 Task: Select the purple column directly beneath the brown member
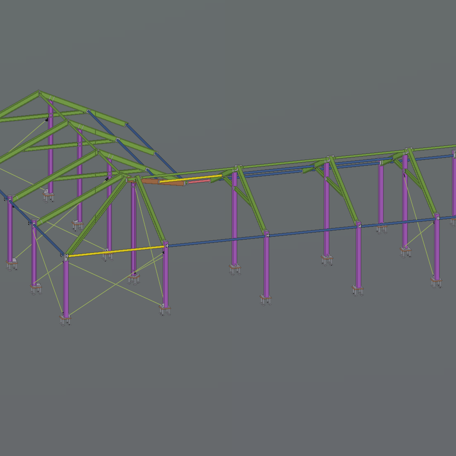134,228
